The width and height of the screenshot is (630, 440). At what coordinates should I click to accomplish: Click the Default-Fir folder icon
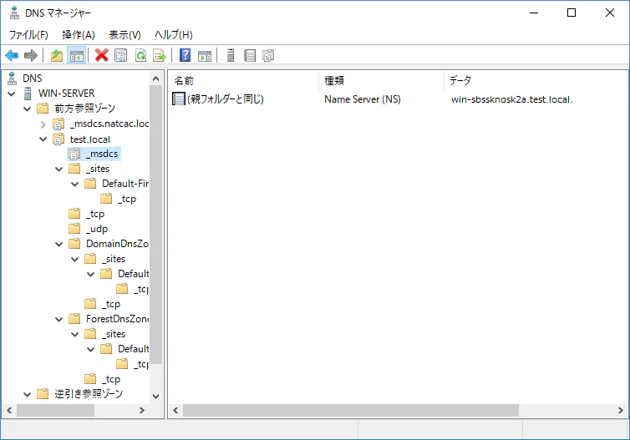click(90, 184)
